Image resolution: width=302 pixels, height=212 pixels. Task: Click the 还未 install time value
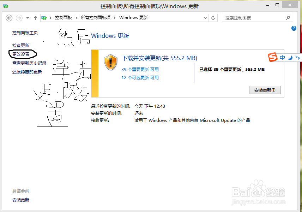[139, 113]
